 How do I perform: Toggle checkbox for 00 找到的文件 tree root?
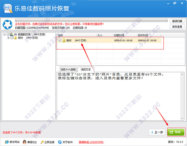point(8,34)
